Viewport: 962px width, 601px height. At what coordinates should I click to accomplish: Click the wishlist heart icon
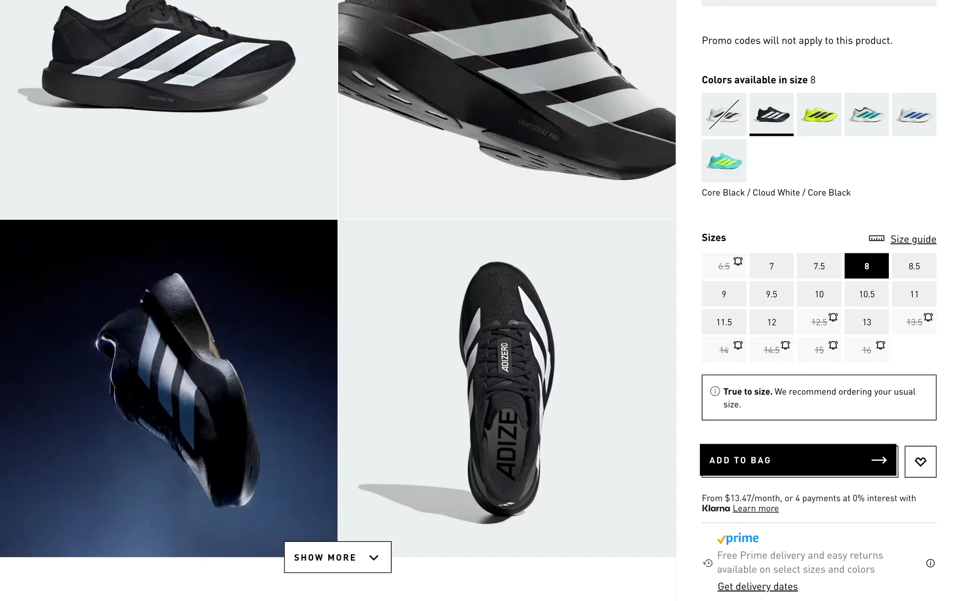920,462
